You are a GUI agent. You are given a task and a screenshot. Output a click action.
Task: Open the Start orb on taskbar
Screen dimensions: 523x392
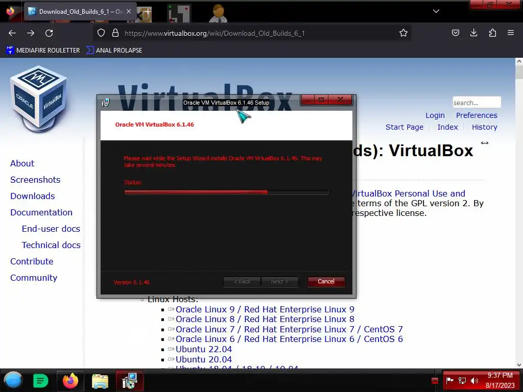click(13, 380)
